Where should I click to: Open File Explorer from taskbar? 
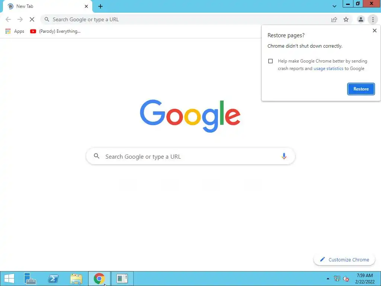pos(76,279)
